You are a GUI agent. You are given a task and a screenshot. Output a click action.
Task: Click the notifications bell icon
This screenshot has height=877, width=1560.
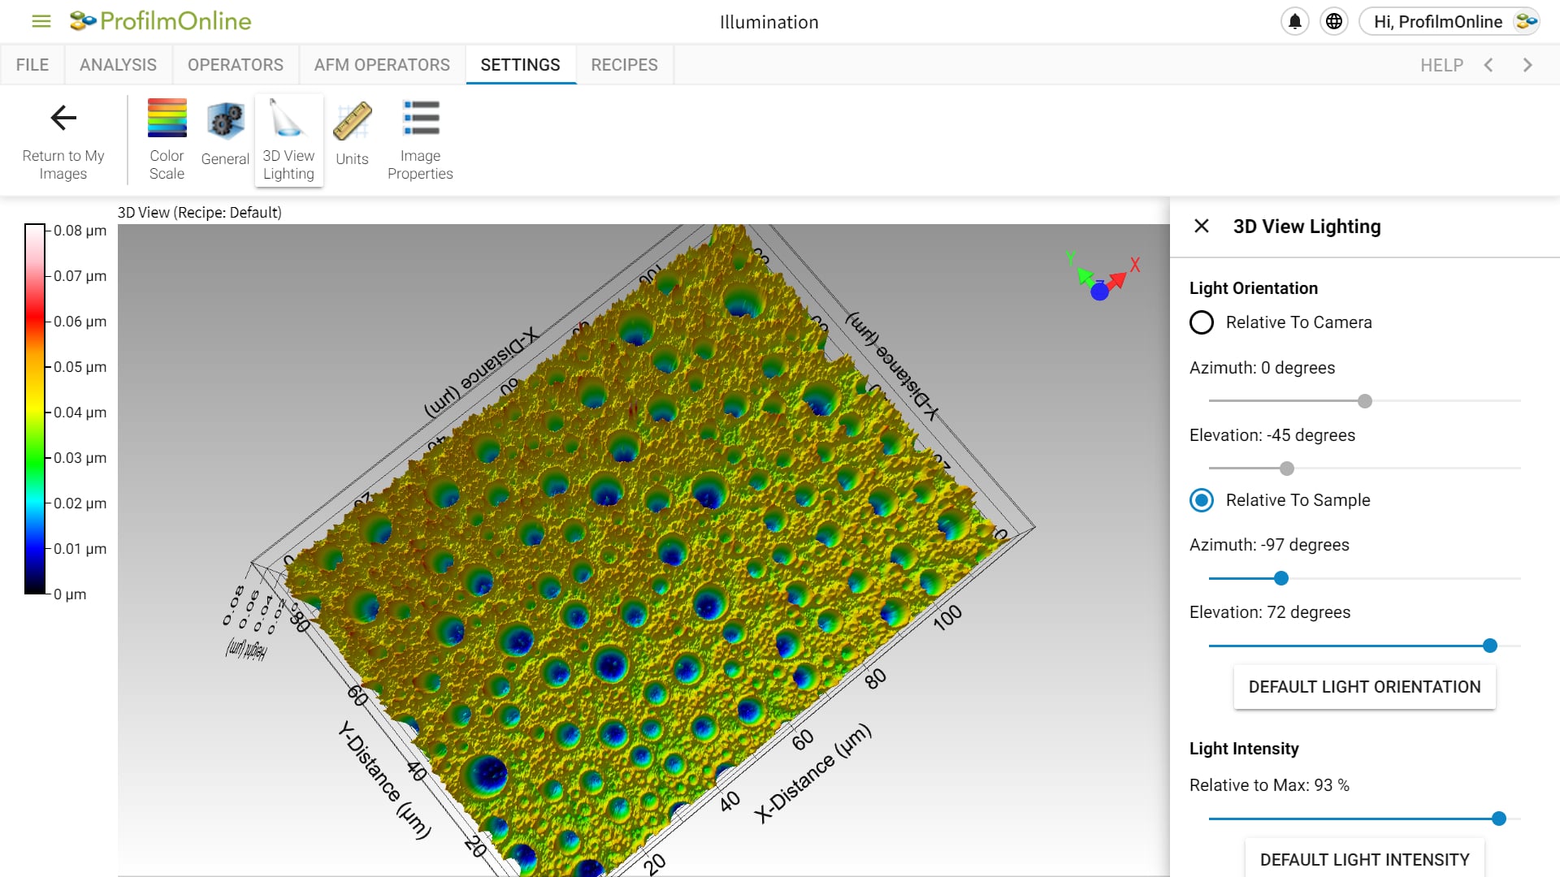pyautogui.click(x=1294, y=20)
